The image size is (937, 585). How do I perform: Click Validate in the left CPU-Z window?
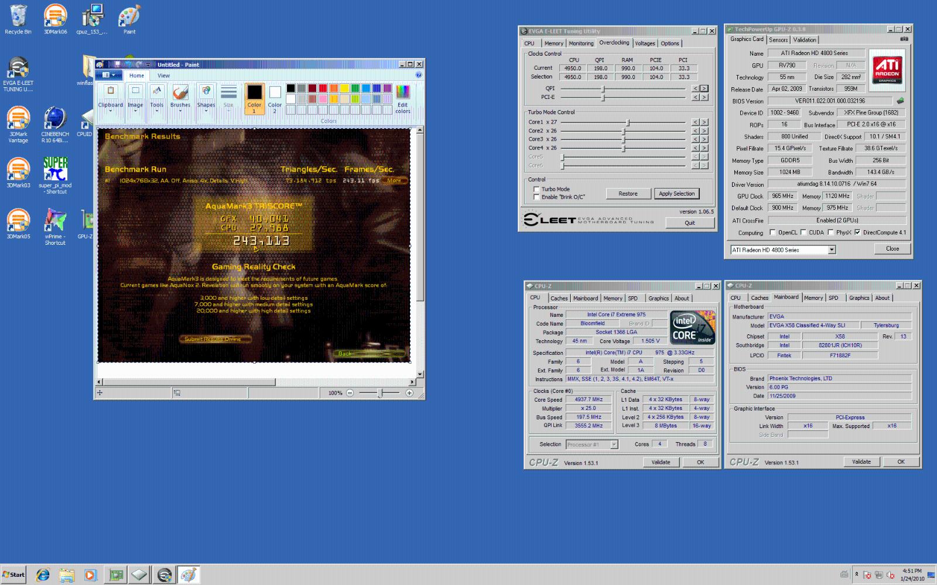661,462
